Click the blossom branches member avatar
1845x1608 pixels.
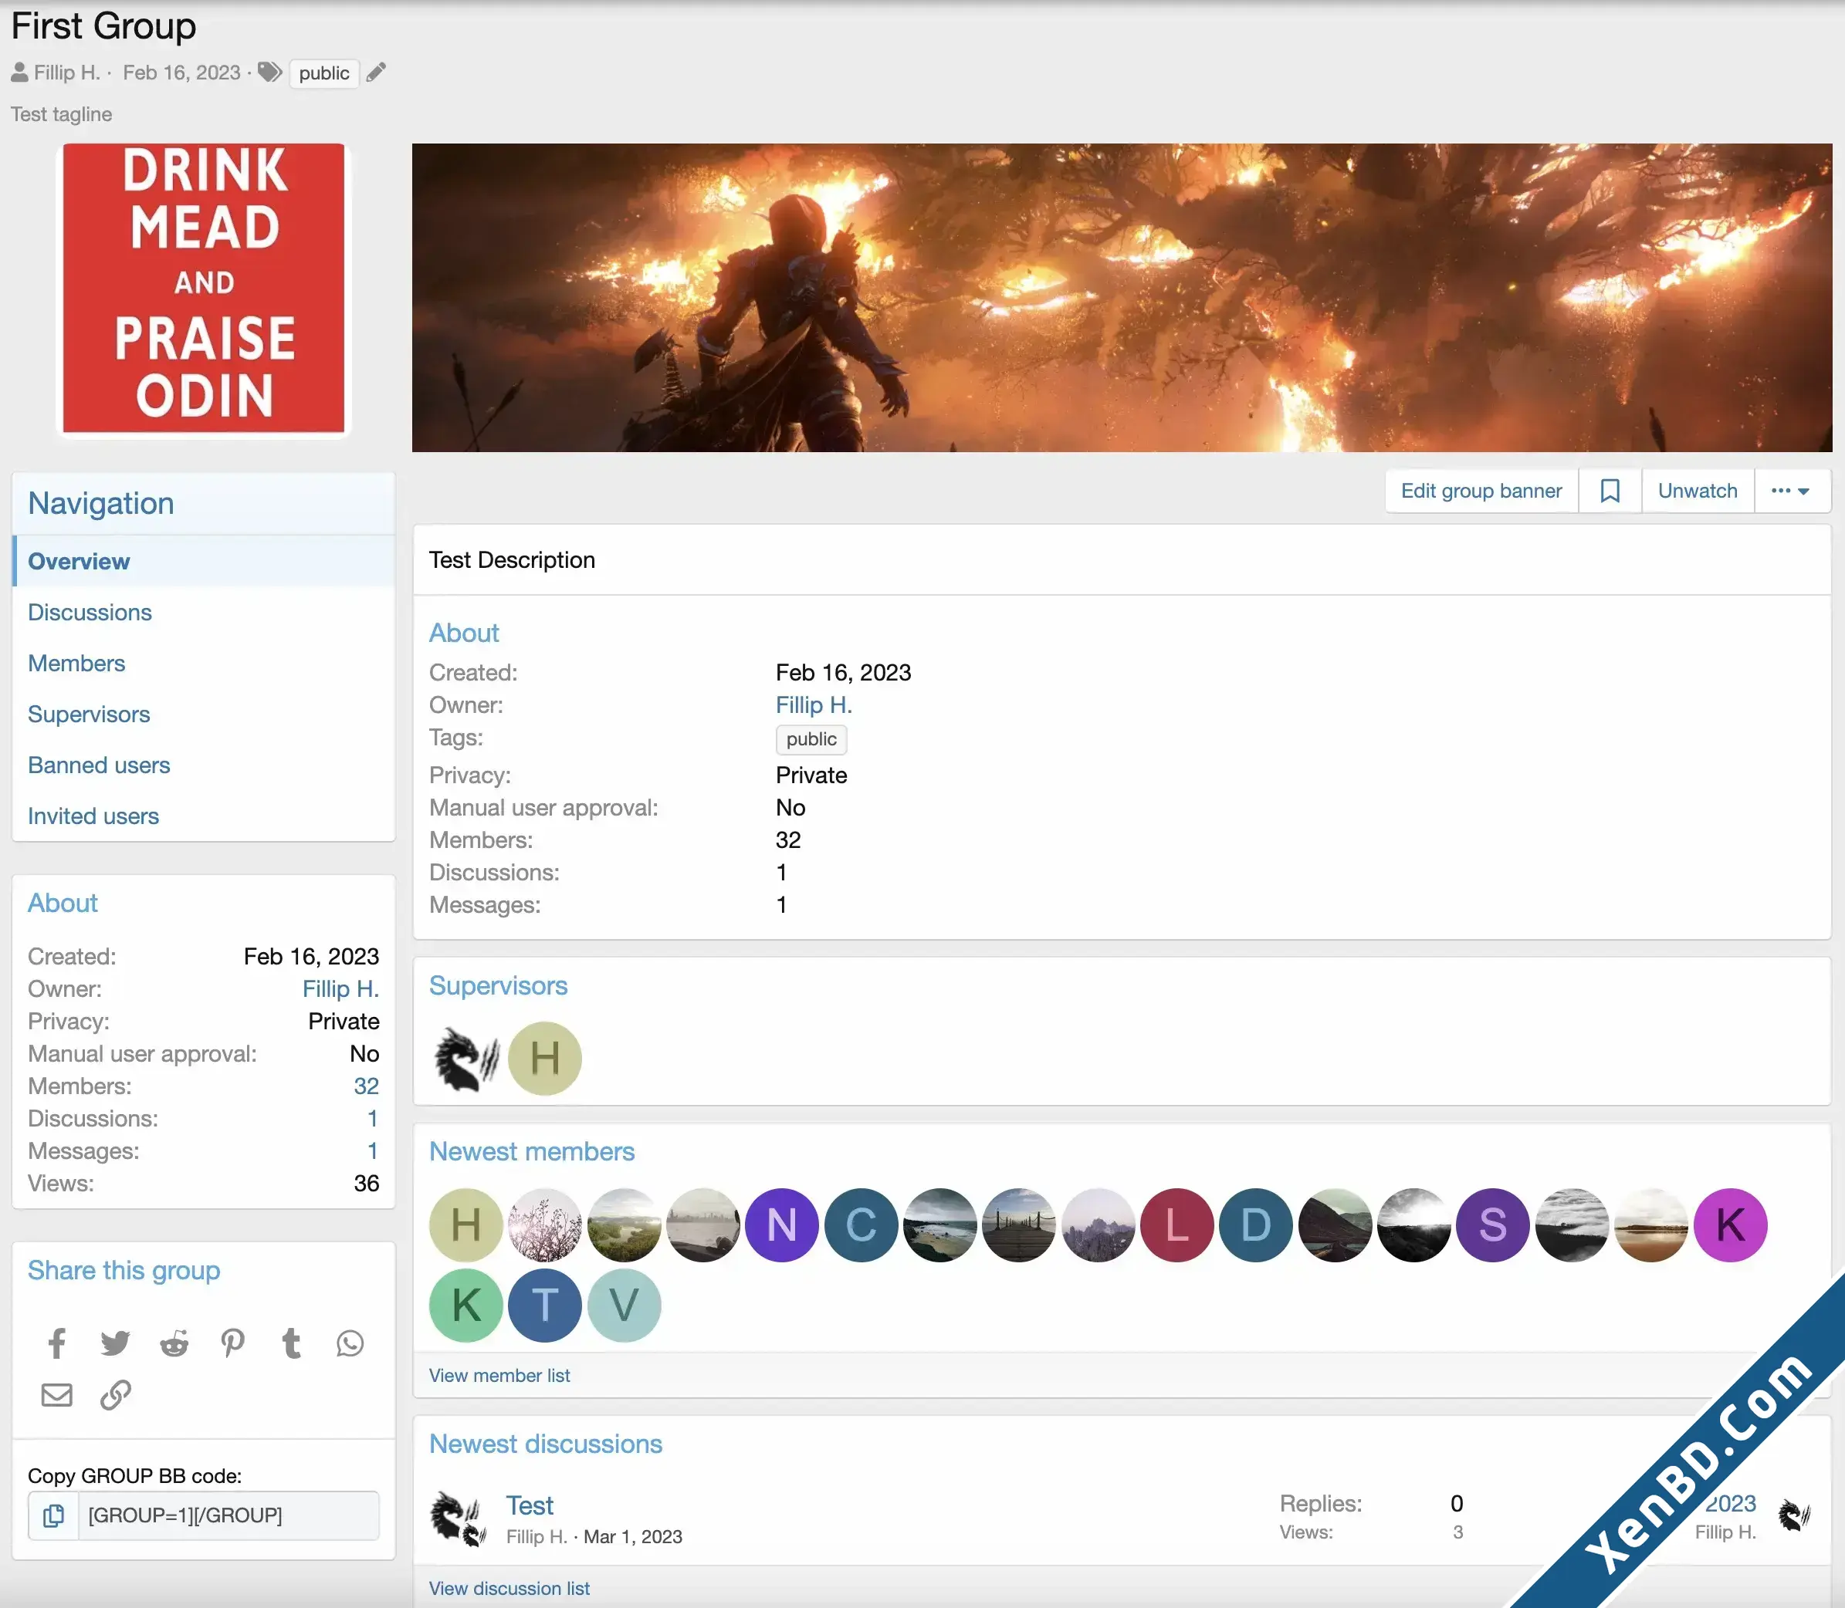coord(545,1225)
